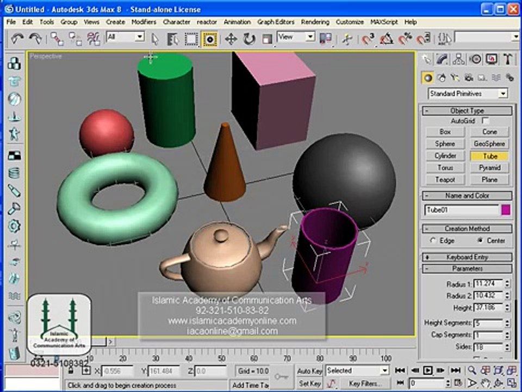
Task: Collapse the Object Type rollout
Action: pyautogui.click(x=467, y=111)
